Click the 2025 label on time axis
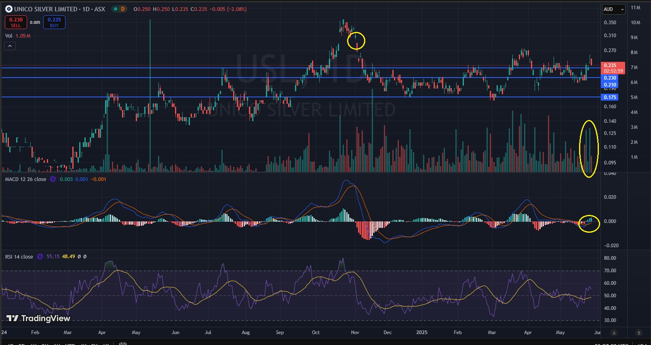Viewport: 651px width, 345px height. click(421, 332)
